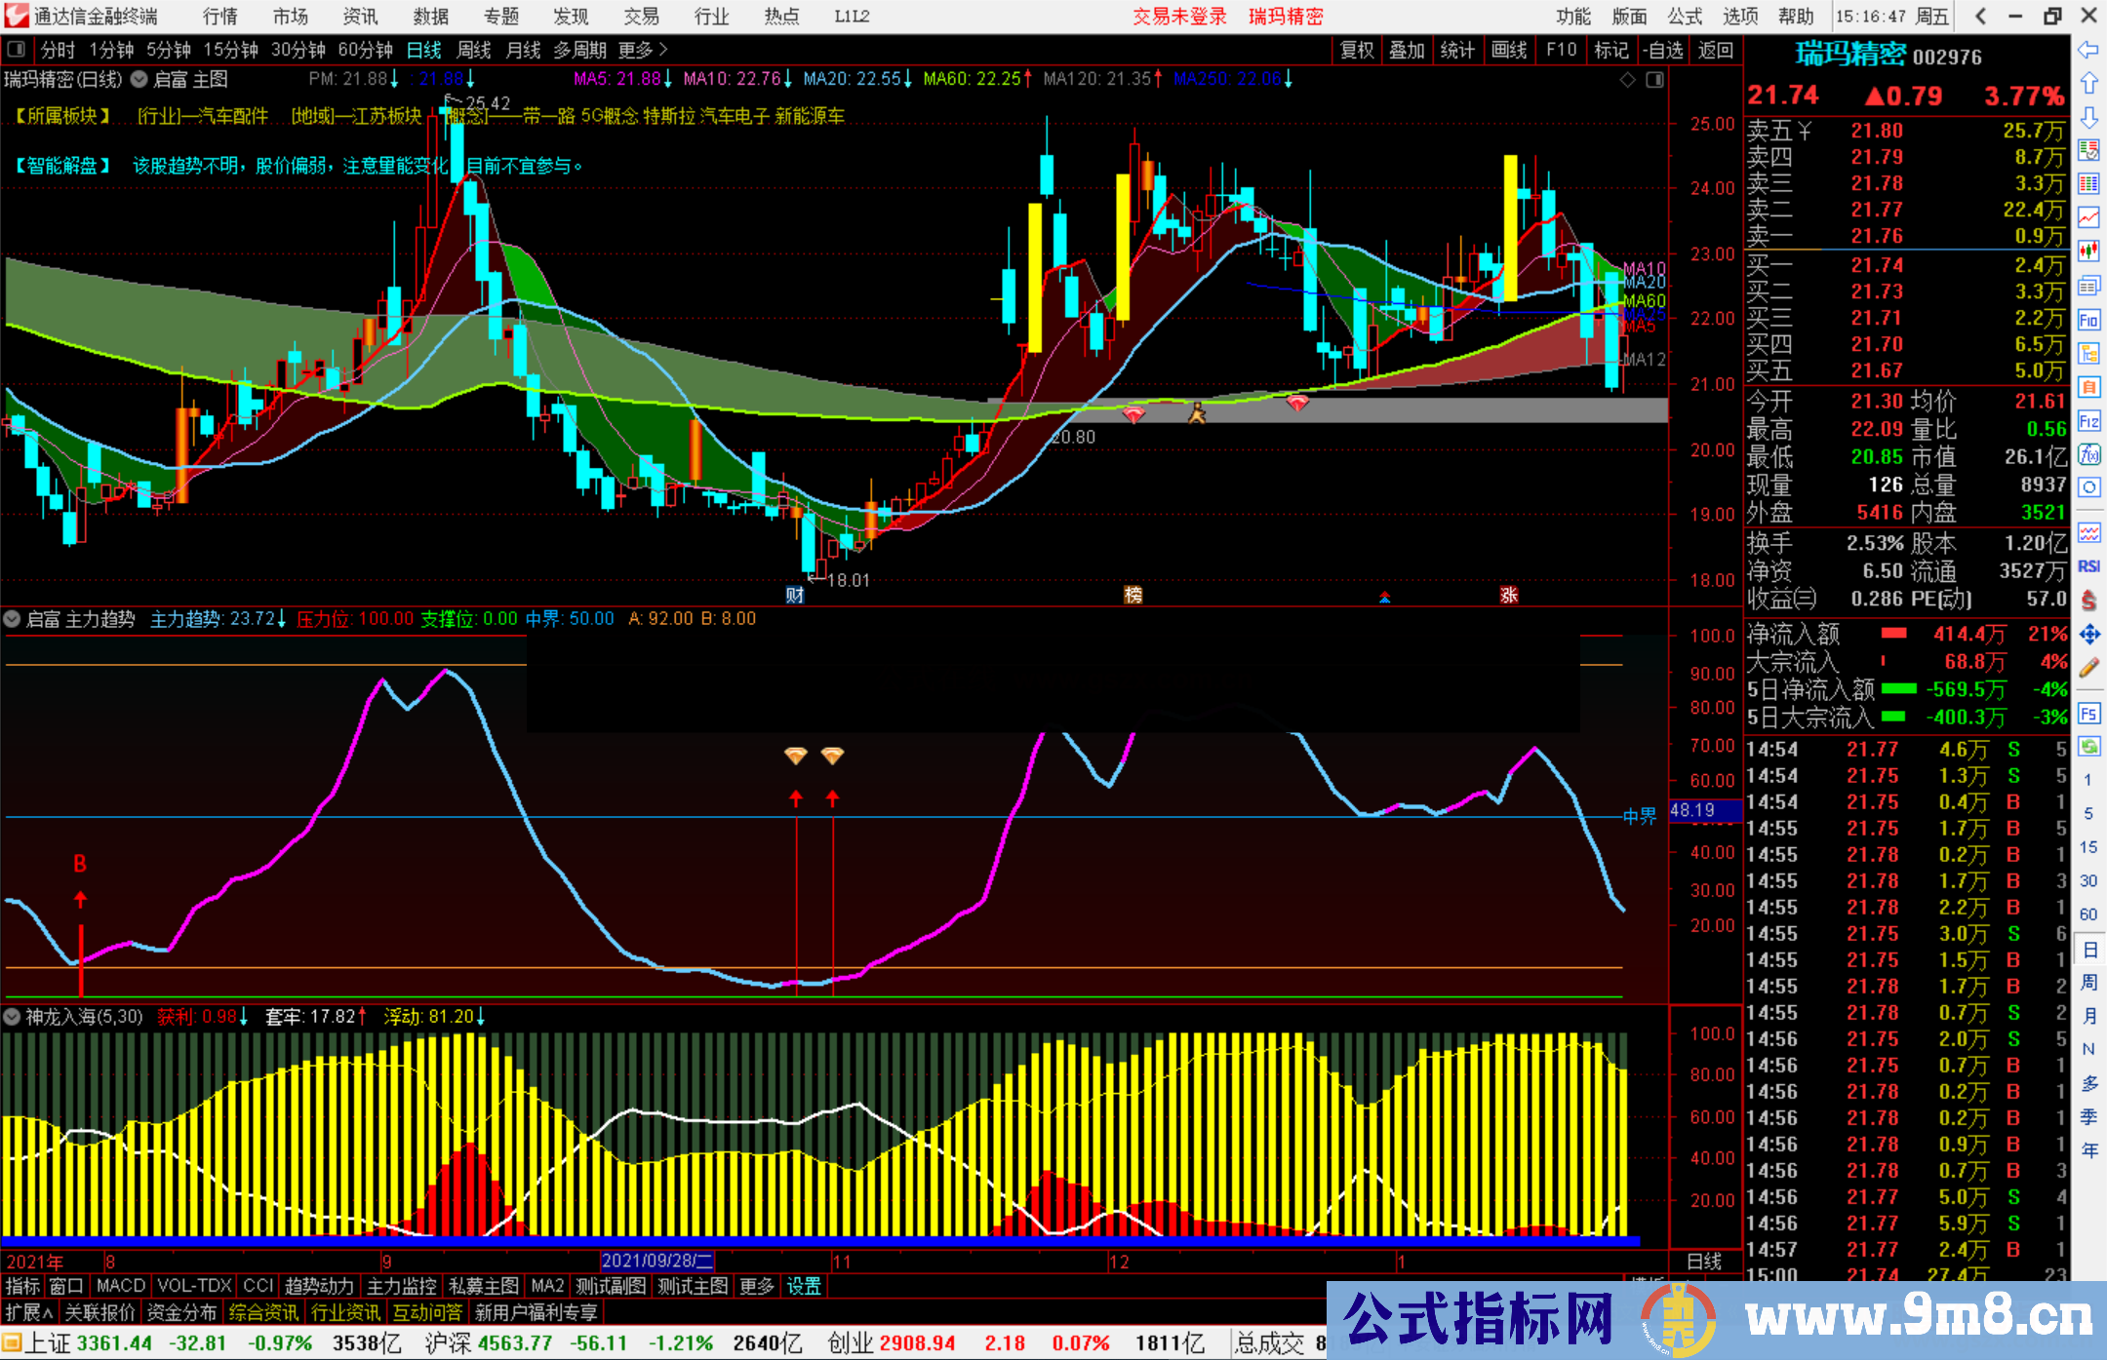This screenshot has width=2107, height=1360.
Task: Click the 卖一 price 21.76
Action: (1877, 236)
